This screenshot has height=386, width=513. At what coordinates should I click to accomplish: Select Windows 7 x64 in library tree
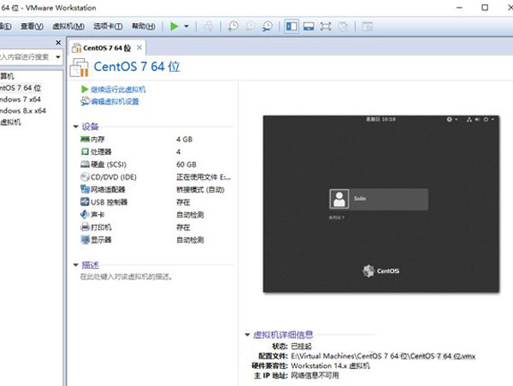point(21,99)
